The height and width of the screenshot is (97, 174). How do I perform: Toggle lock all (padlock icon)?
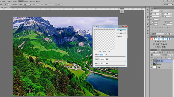coord(161,58)
